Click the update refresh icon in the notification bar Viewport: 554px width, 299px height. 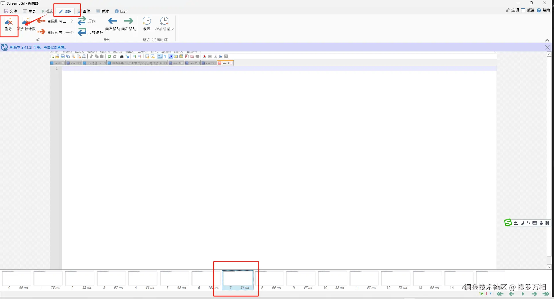(4, 47)
